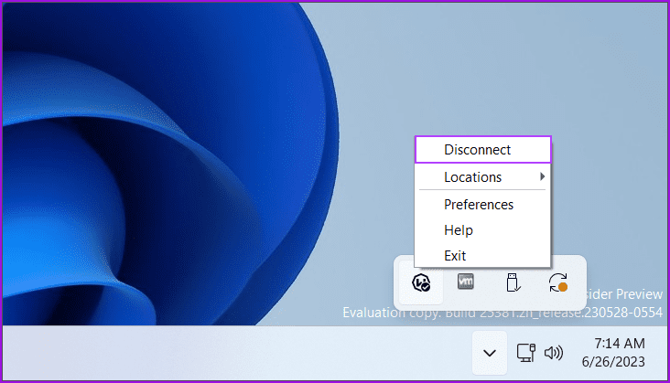Select Disconnect from the VPN context menu
This screenshot has height=383, width=670.
coord(483,150)
